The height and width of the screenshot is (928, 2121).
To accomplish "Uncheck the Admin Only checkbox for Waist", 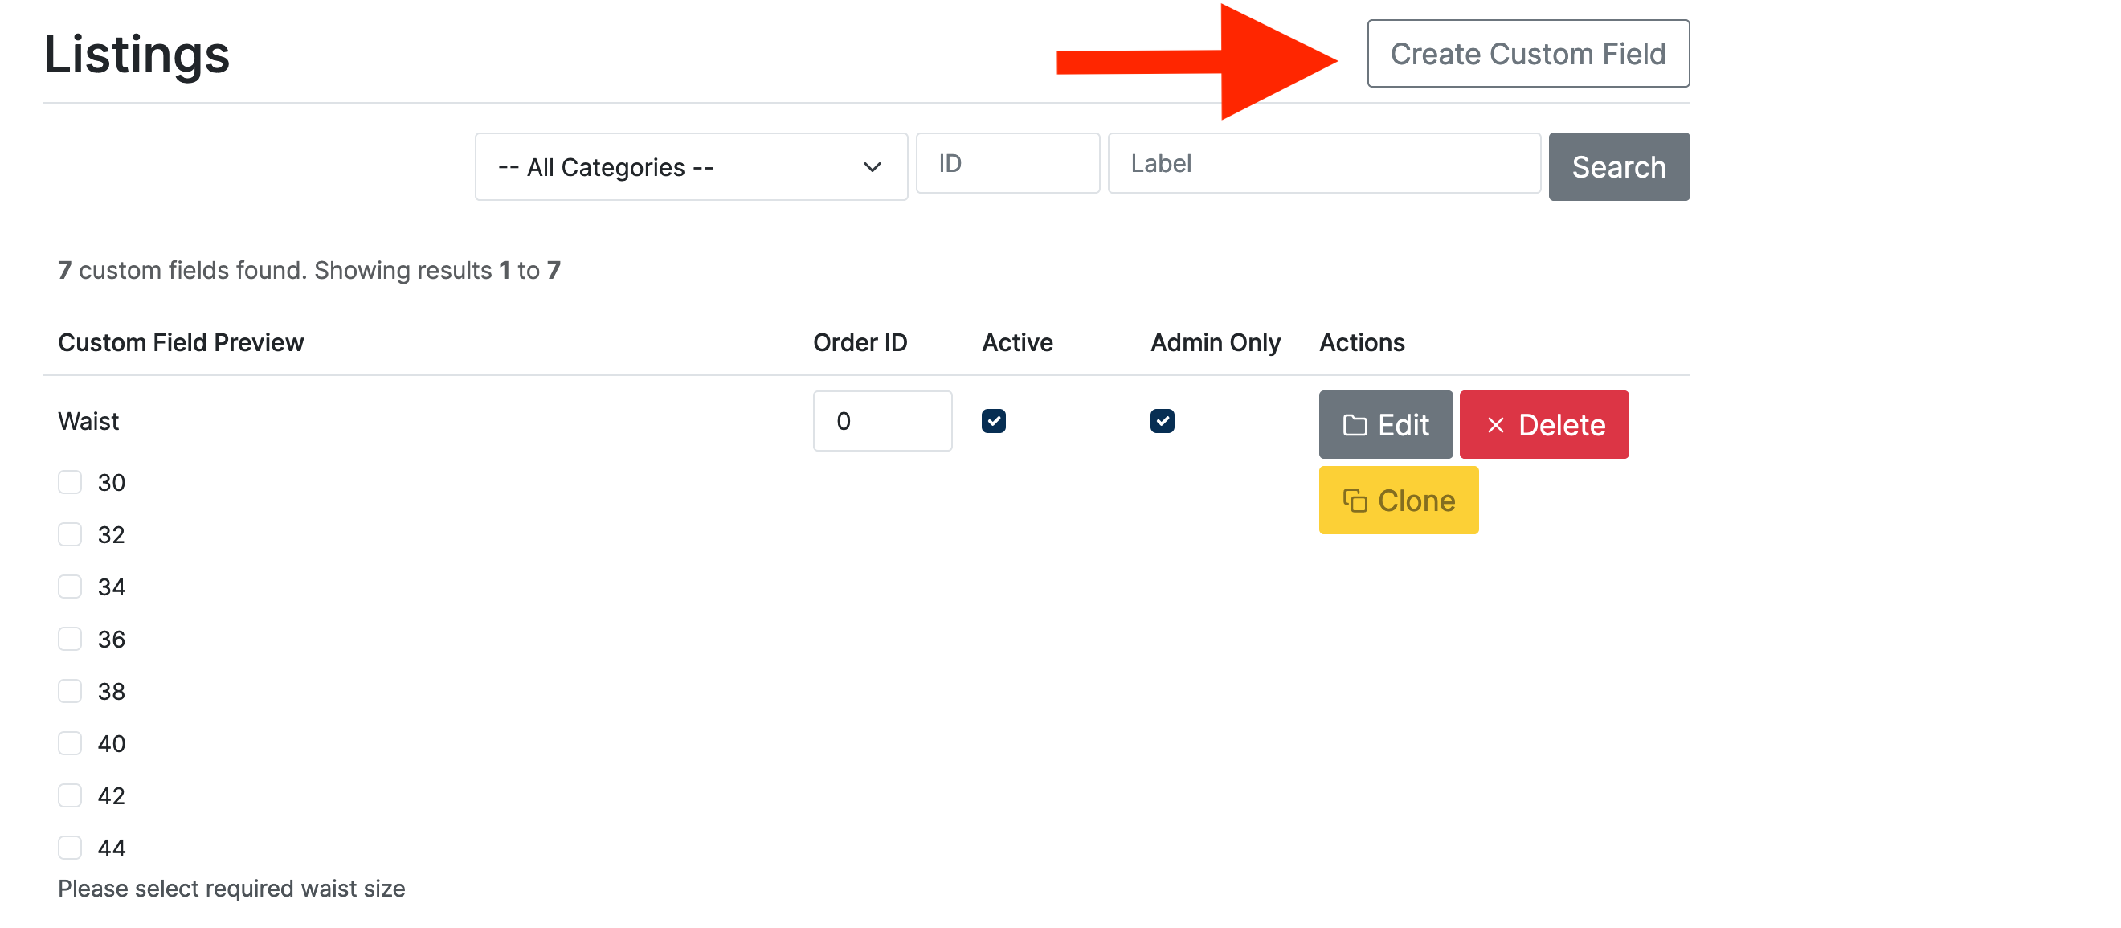I will tap(1162, 421).
